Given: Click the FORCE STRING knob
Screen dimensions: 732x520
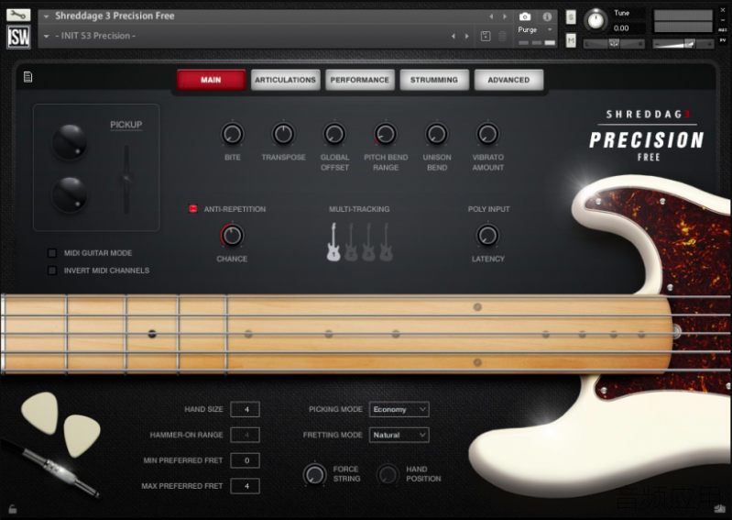Looking at the screenshot, I should point(314,475).
